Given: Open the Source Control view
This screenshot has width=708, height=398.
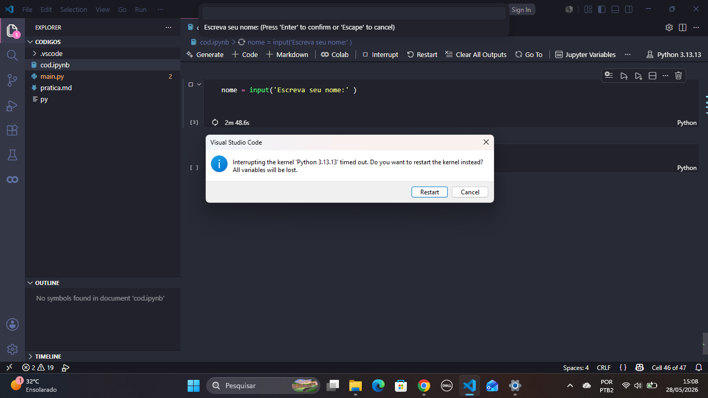Looking at the screenshot, I should (12, 80).
